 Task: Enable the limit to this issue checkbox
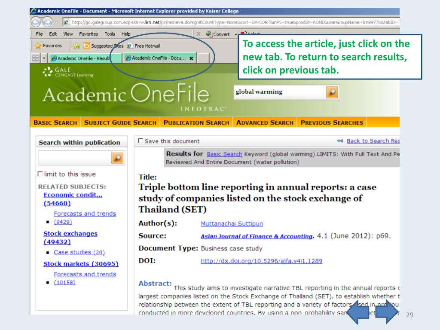coord(40,174)
